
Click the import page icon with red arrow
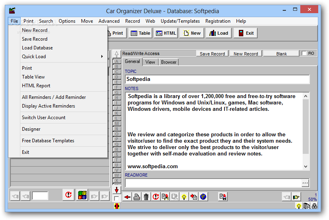(193, 197)
